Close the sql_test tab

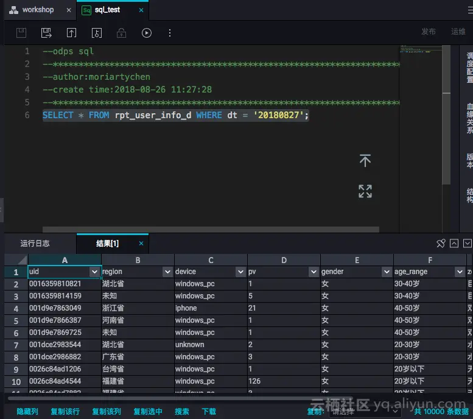pyautogui.click(x=141, y=10)
